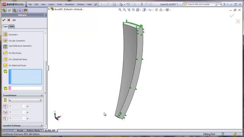Switch to the Split tab
The height and width of the screenshot is (137, 244).
(x=12, y=26)
